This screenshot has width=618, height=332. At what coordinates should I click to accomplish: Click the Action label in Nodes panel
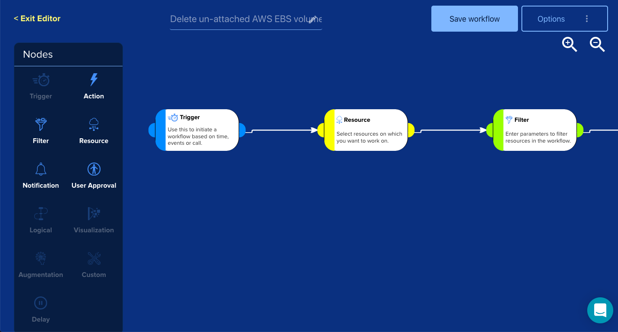point(94,96)
